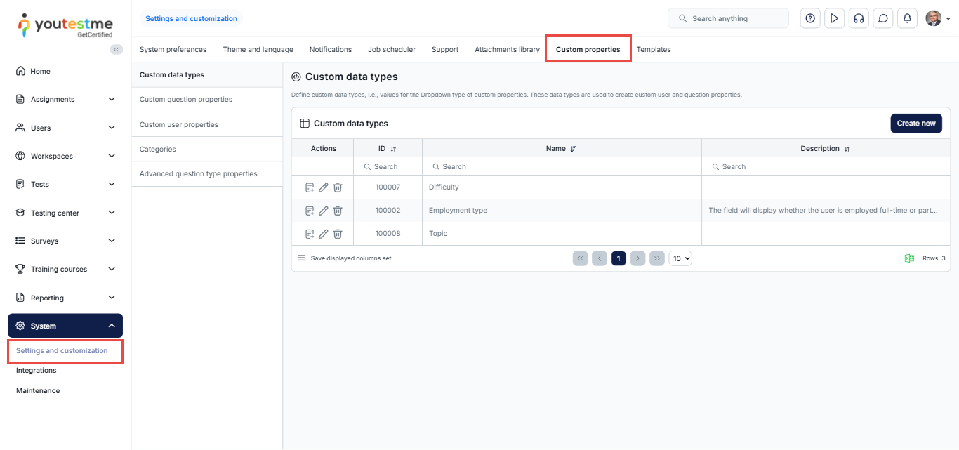
Task: Open rows per page dropdown
Action: [680, 258]
